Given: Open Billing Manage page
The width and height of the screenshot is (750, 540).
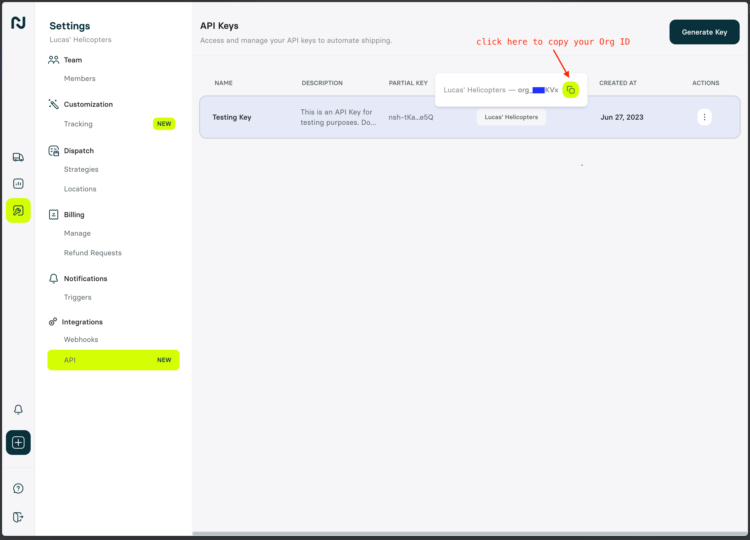Looking at the screenshot, I should (x=77, y=233).
